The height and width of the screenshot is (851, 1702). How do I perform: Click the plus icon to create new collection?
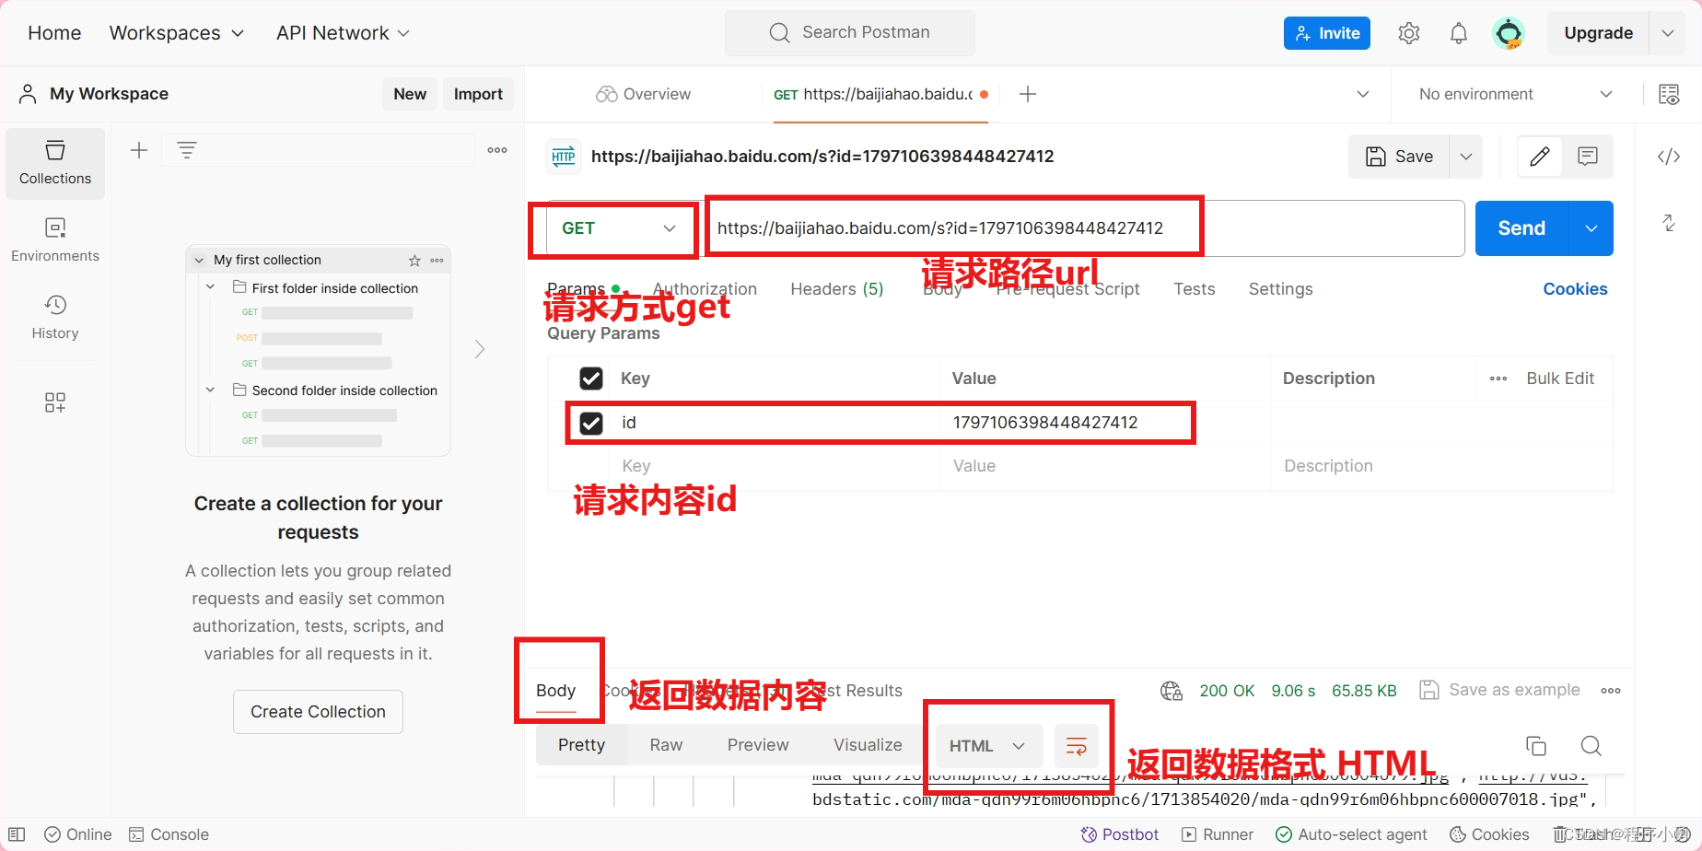(139, 150)
